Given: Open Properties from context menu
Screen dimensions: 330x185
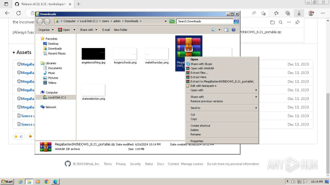Looking at the screenshot, I should tap(222, 141).
